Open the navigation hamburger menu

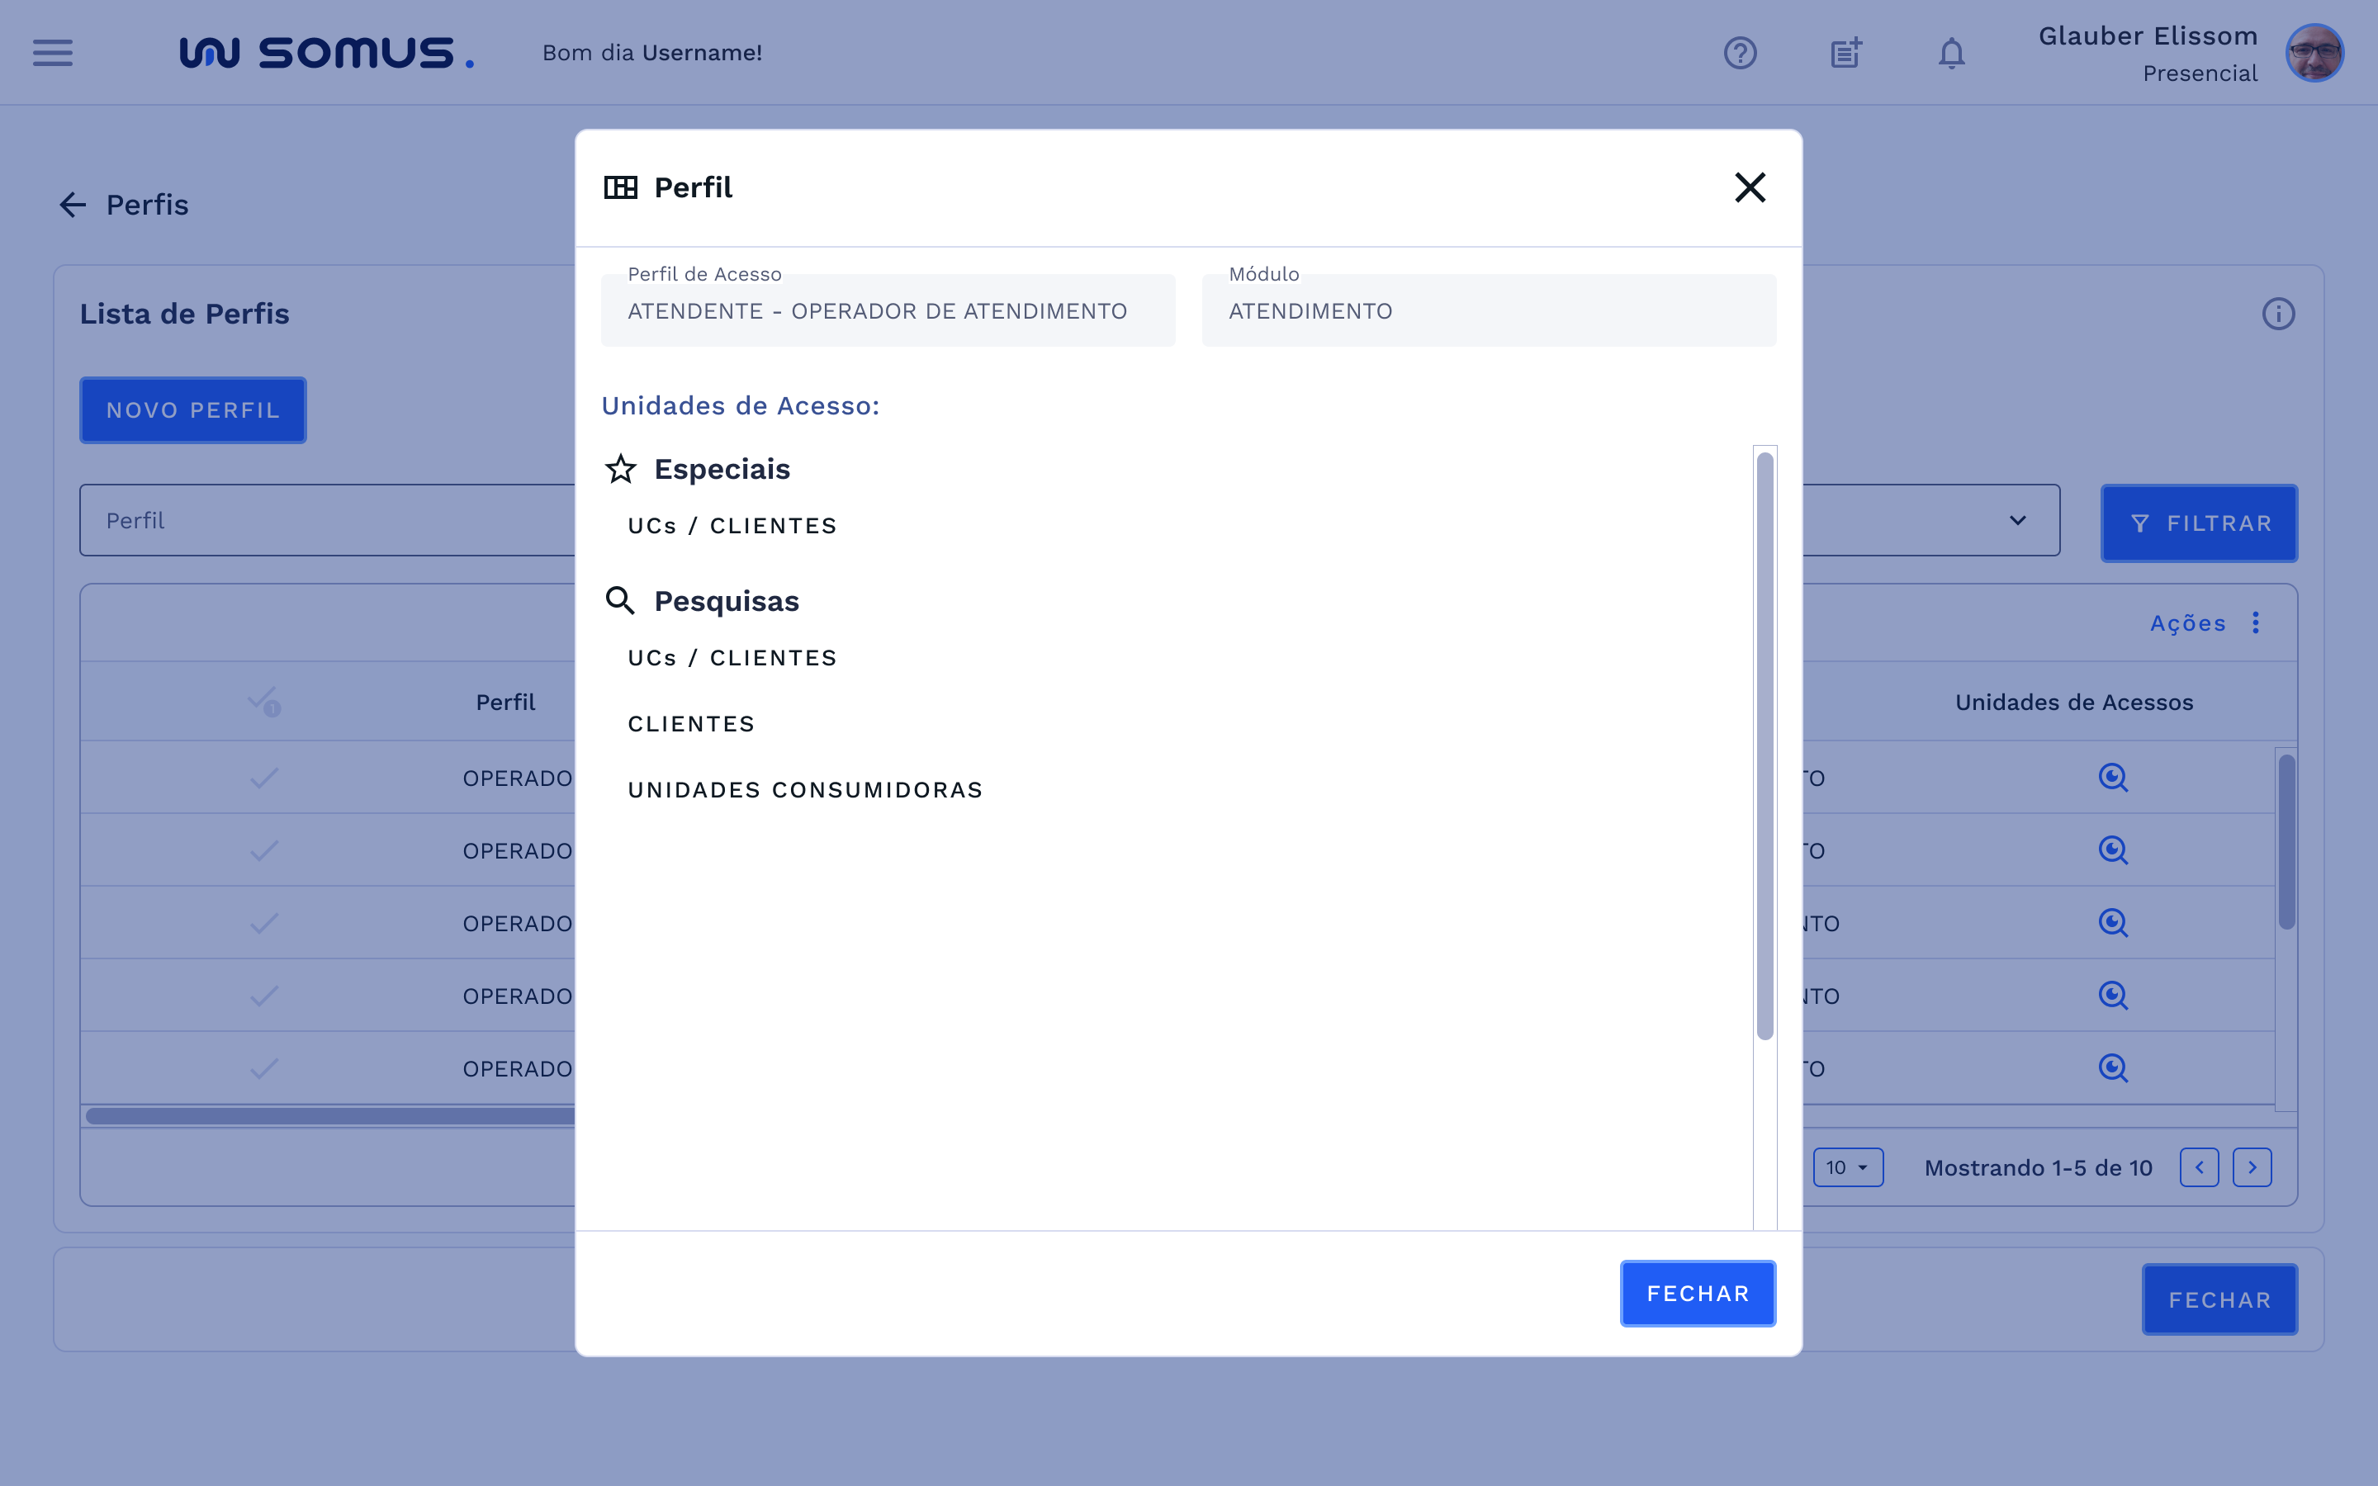52,52
